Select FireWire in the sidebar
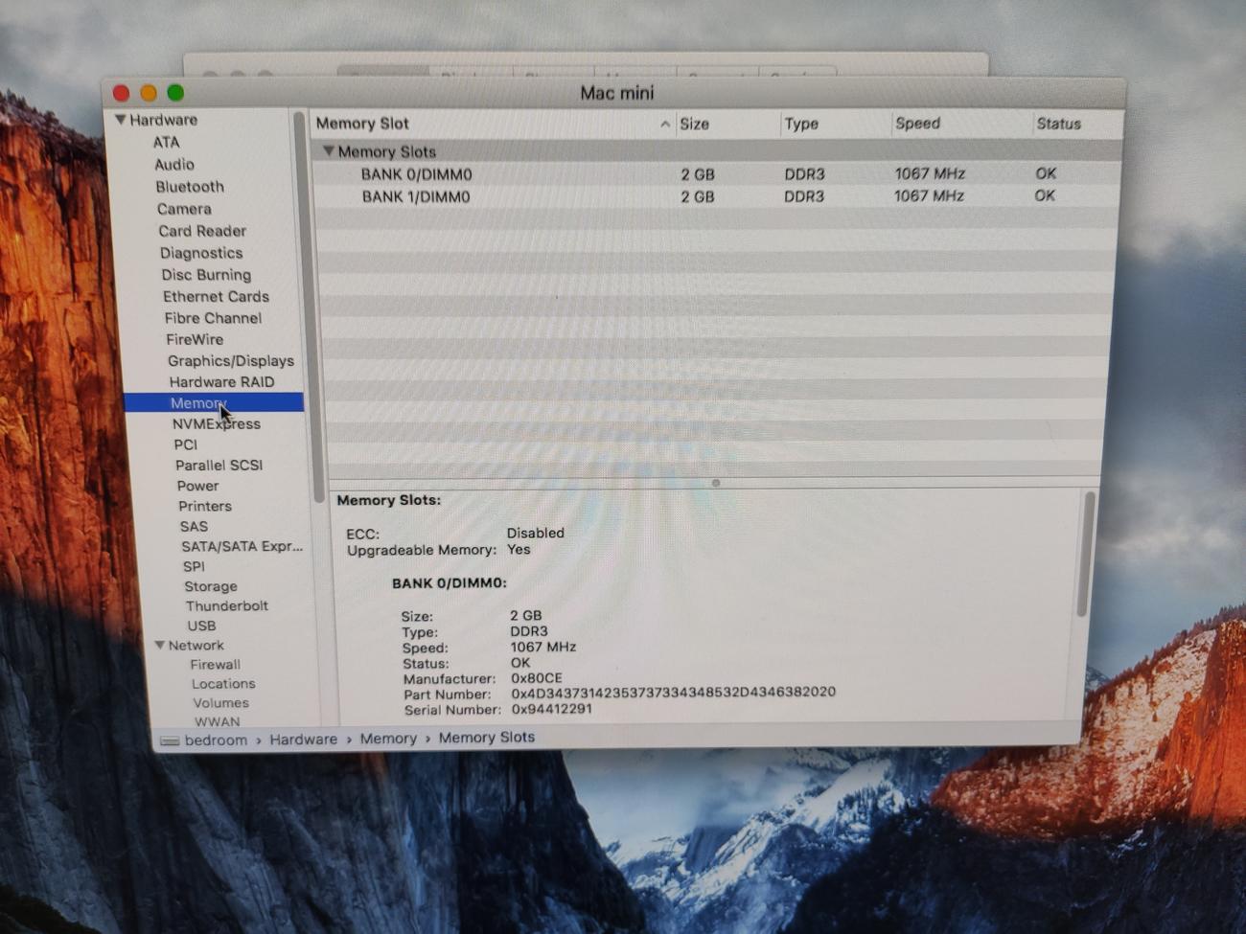 (195, 339)
